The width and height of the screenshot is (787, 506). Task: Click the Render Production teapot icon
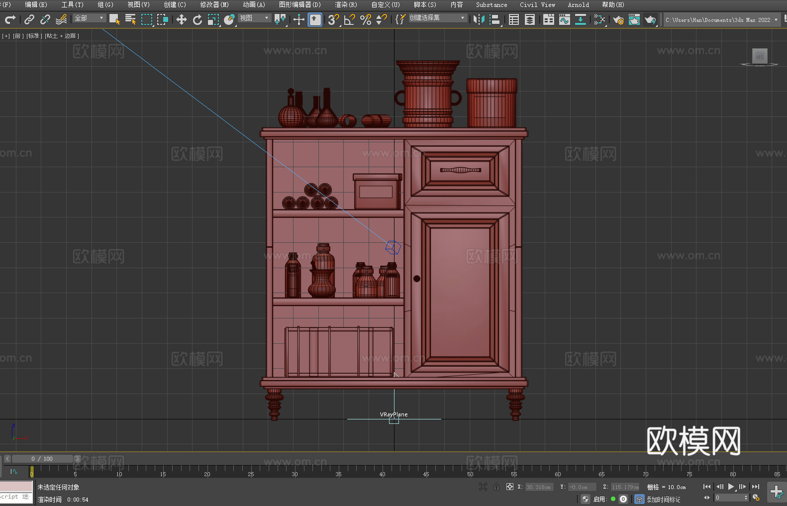pos(650,19)
